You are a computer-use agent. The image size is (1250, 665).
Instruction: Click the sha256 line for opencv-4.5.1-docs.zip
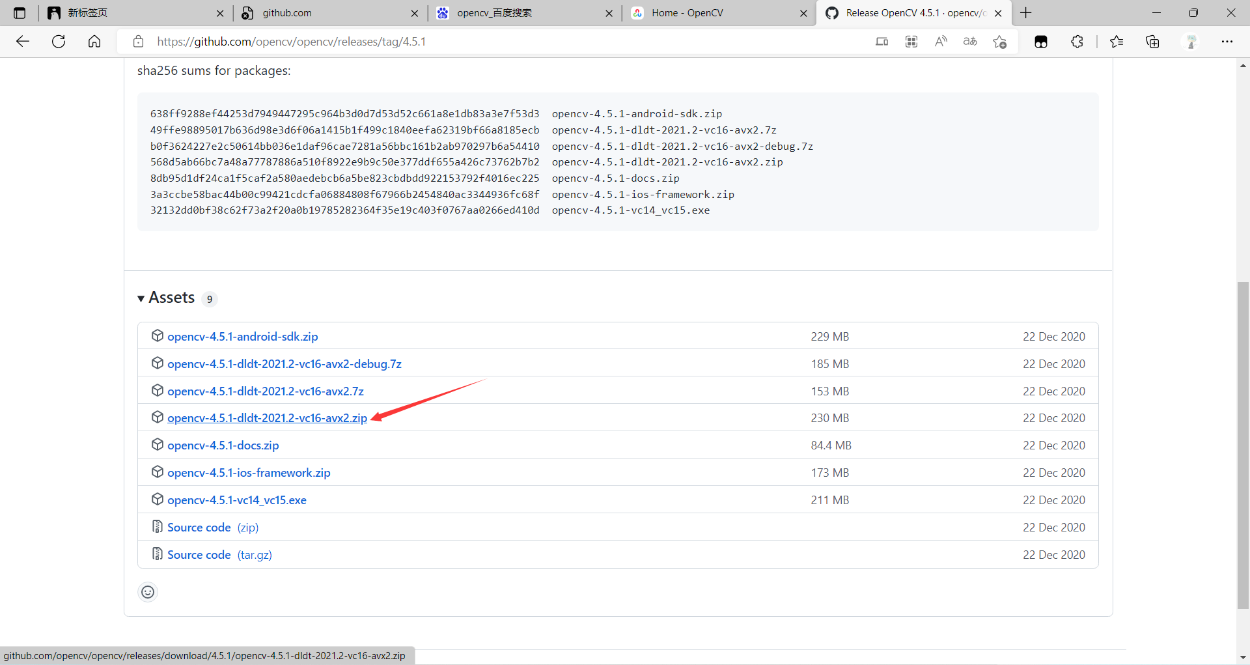pos(415,178)
